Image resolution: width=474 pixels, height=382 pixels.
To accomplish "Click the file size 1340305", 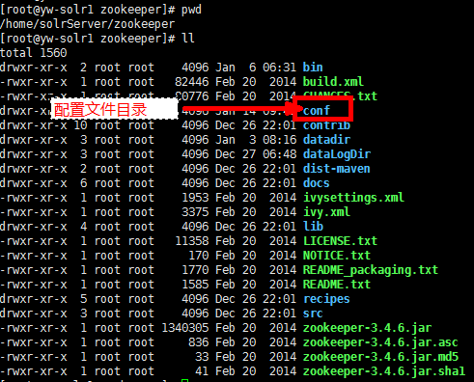I will [185, 328].
